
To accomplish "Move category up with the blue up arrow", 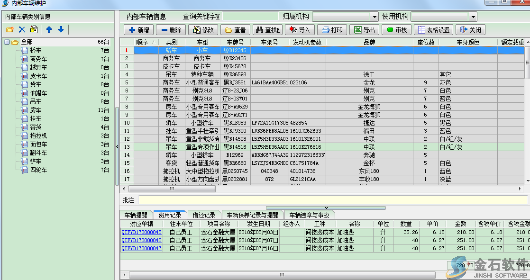I will [49, 30].
